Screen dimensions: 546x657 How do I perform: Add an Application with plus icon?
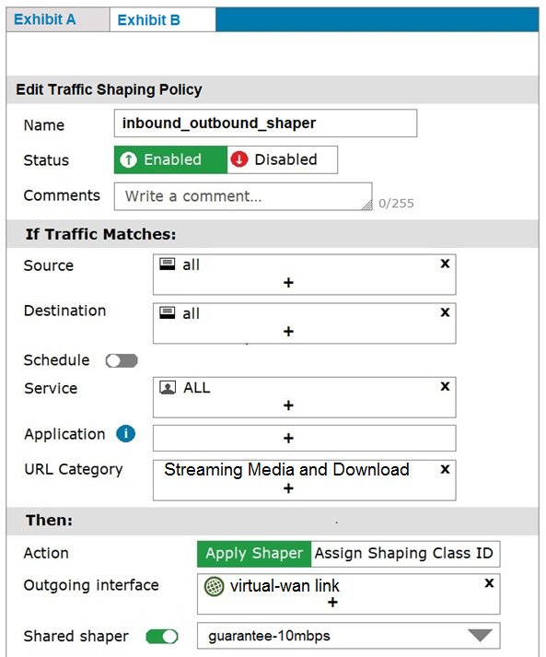[288, 439]
